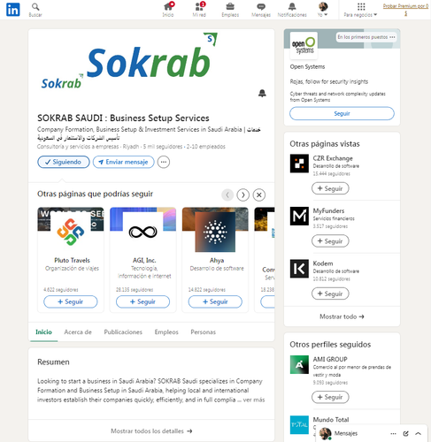431x442 pixels.
Task: Follow Pluto Travels
Action: [x=71, y=301]
